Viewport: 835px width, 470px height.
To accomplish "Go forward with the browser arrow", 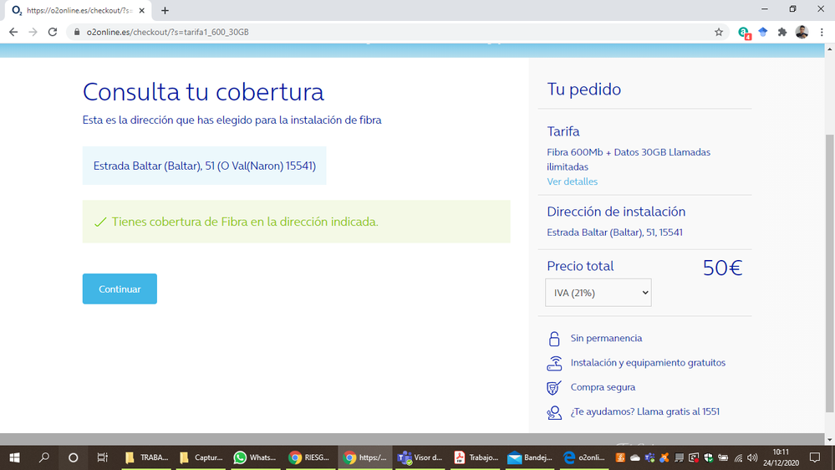I will coord(33,32).
